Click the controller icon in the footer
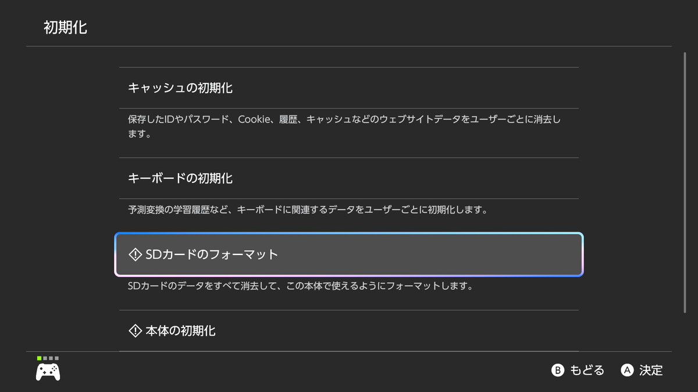 click(x=48, y=372)
